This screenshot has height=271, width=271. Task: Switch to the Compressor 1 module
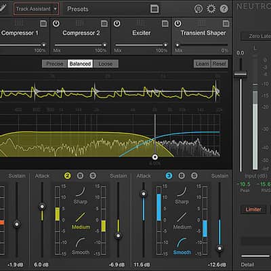pyautogui.click(x=20, y=33)
